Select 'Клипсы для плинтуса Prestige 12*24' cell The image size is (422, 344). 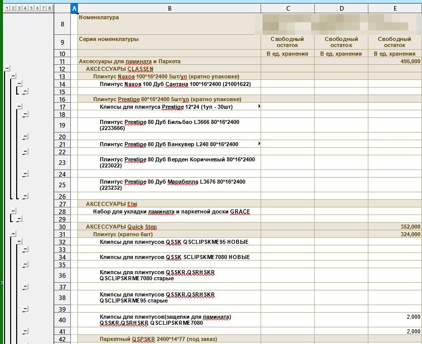point(170,107)
